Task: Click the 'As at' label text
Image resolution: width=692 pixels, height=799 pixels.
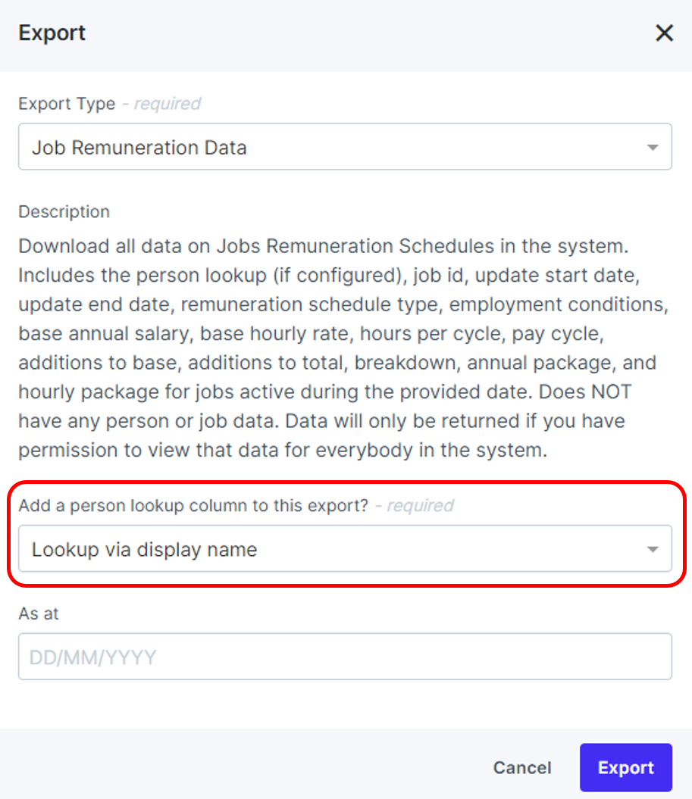Action: coord(39,613)
